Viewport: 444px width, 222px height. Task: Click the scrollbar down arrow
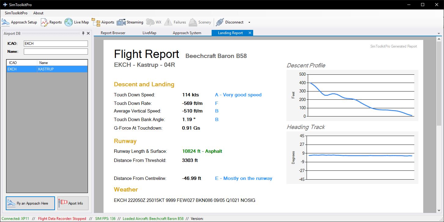pos(439,210)
